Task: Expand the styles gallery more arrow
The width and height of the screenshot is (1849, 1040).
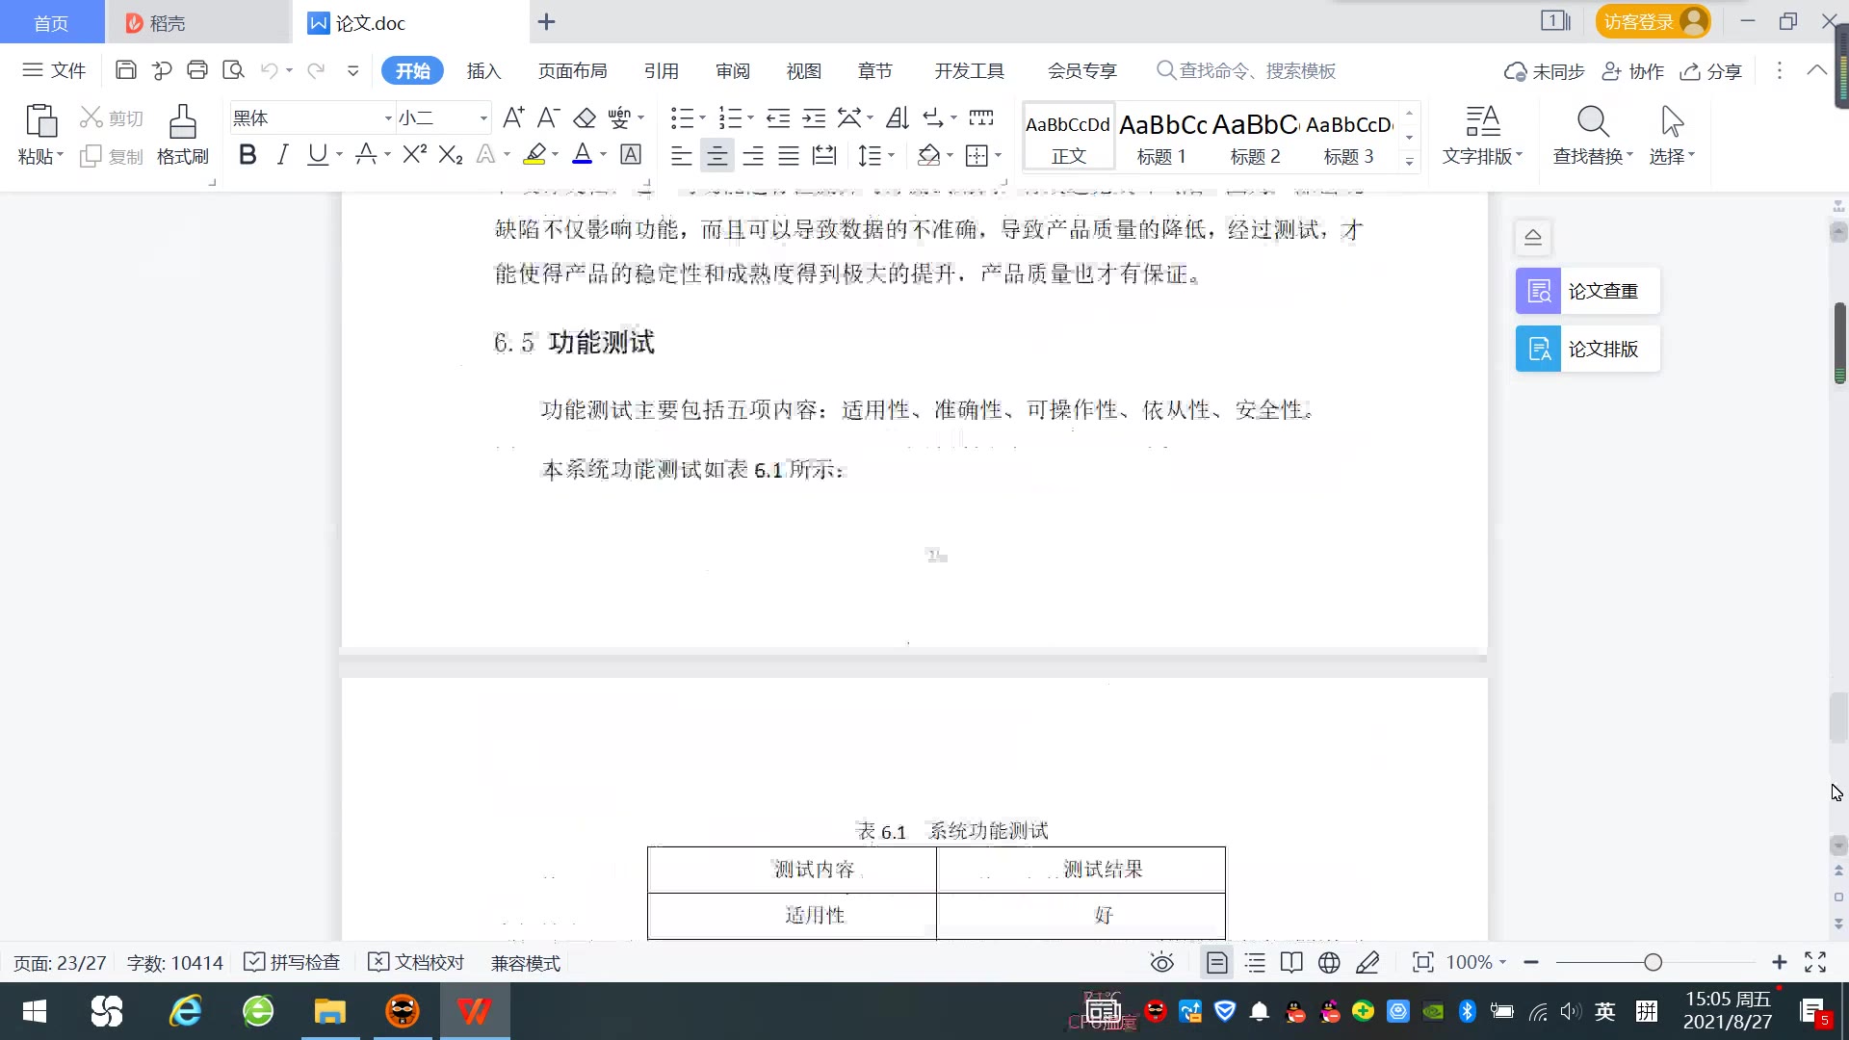Action: point(1409,161)
